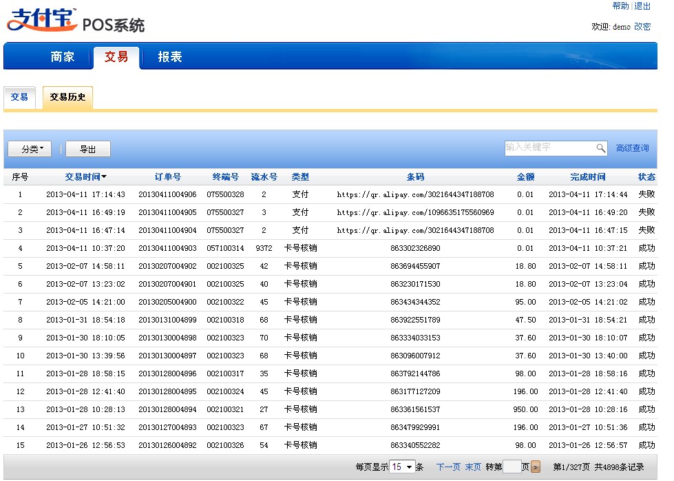Open the 商家 main tab
Screen dimensions: 674x481
click(x=63, y=57)
